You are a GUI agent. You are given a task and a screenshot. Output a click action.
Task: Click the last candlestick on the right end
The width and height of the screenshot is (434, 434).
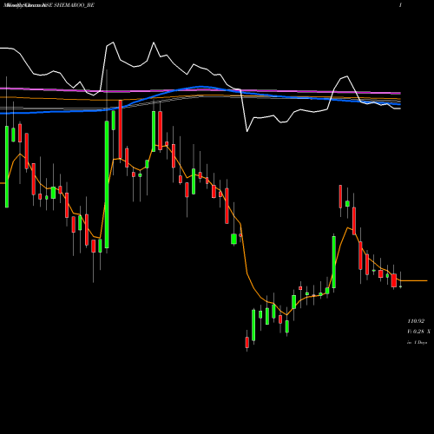click(x=401, y=286)
